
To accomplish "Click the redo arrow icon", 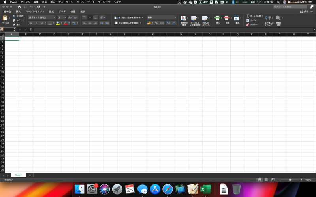I will (38, 7).
